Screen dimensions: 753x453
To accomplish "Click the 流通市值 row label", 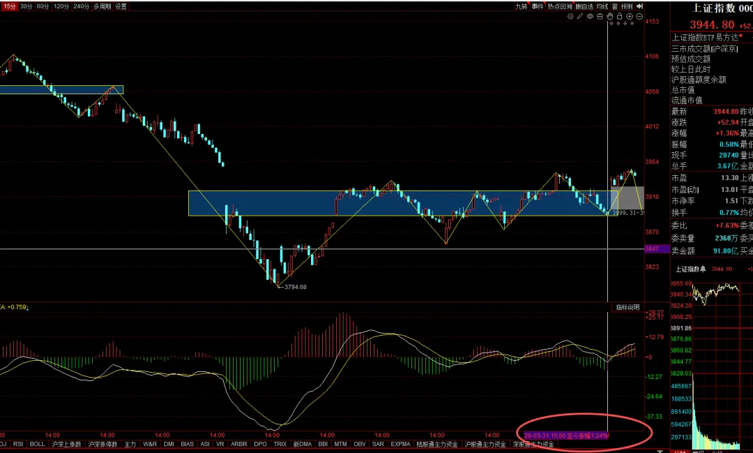I will tap(687, 100).
